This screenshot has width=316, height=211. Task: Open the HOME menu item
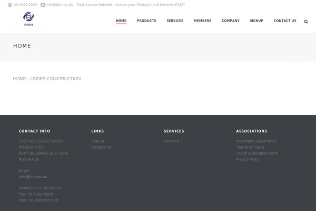coord(121,21)
